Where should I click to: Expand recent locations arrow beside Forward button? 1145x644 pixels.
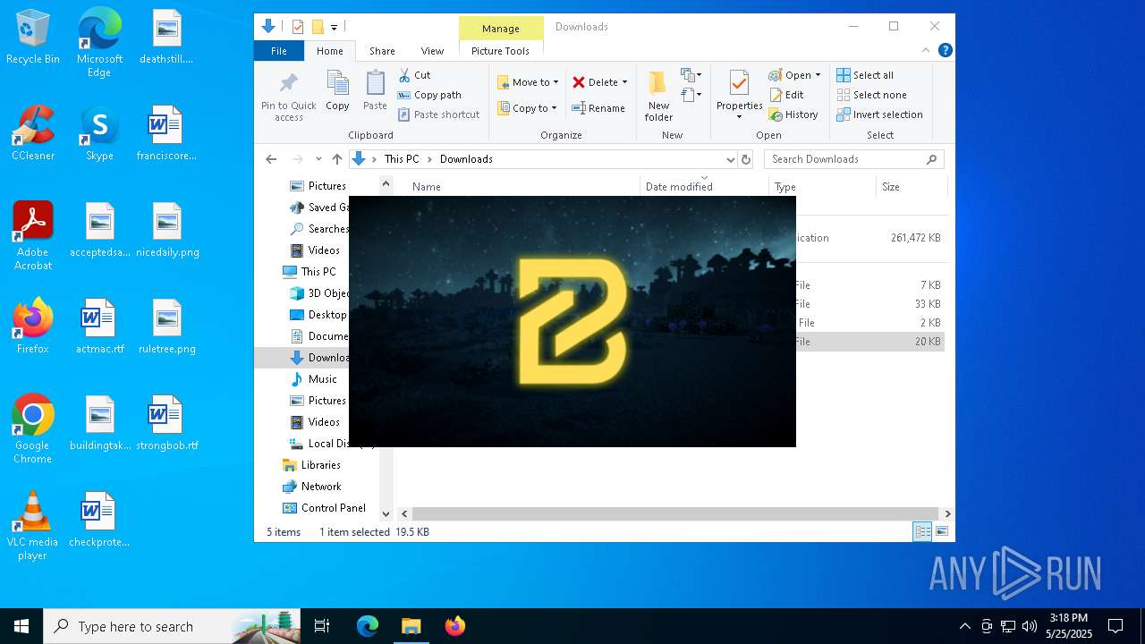(318, 159)
